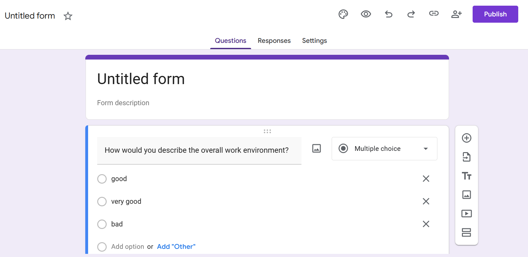Open the Settings tab
Image resolution: width=528 pixels, height=257 pixels.
tap(314, 41)
